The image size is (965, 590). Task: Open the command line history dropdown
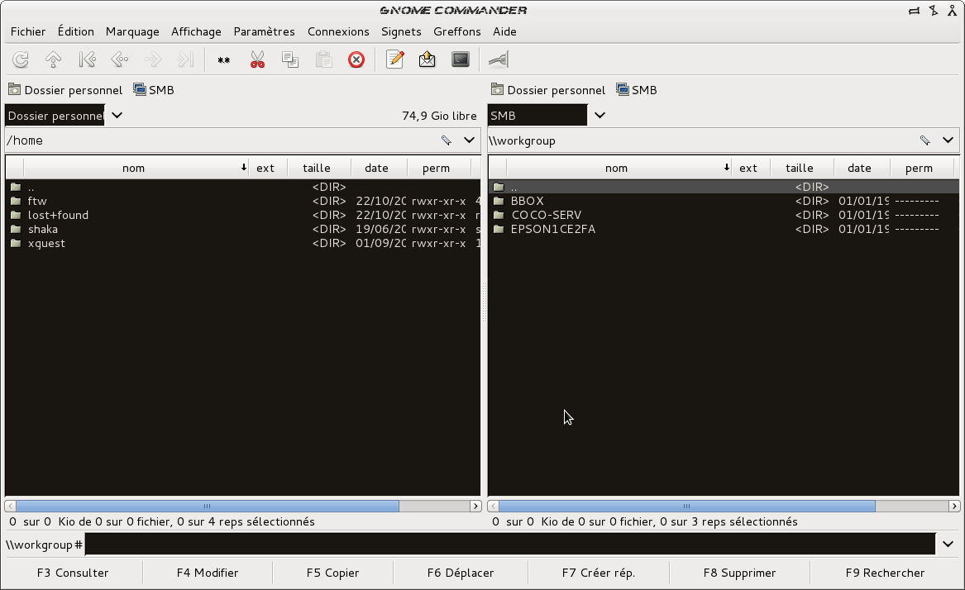point(948,544)
